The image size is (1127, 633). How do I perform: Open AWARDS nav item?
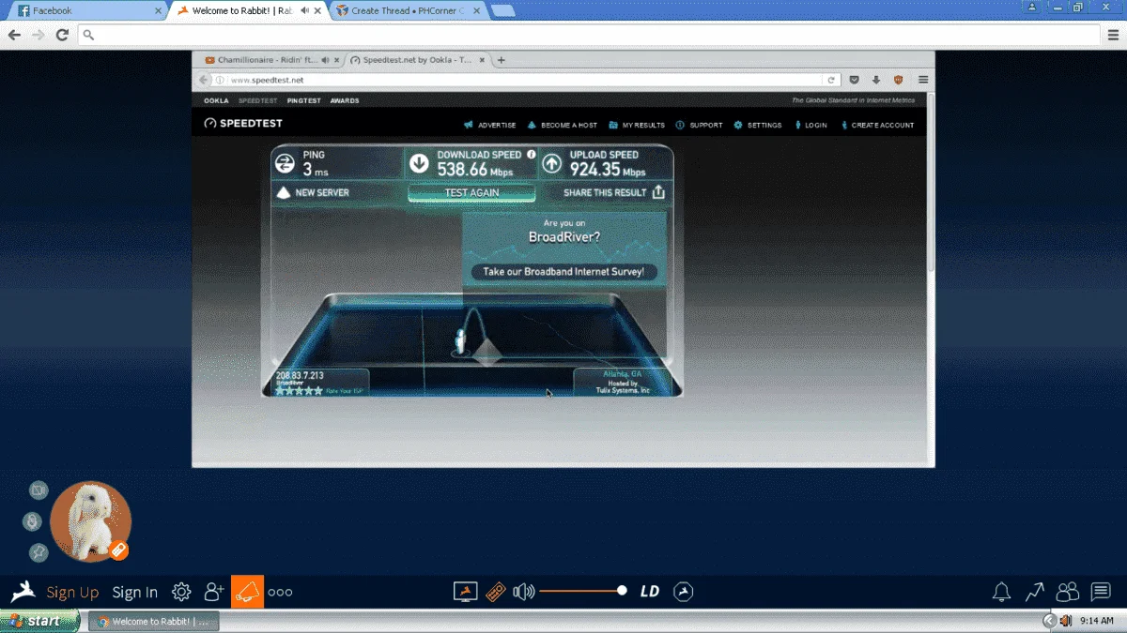tap(345, 100)
